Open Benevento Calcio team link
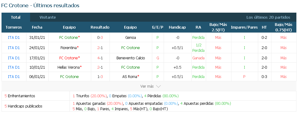Image resolution: width=300 pixels, height=115 pixels. [131, 58]
